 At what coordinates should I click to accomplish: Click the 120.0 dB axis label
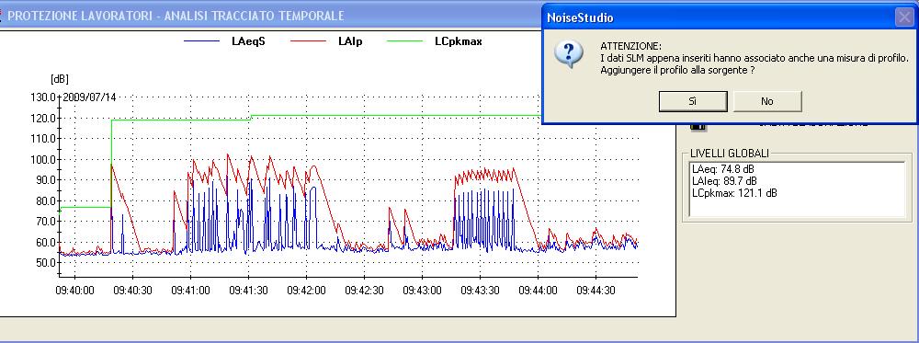point(42,118)
